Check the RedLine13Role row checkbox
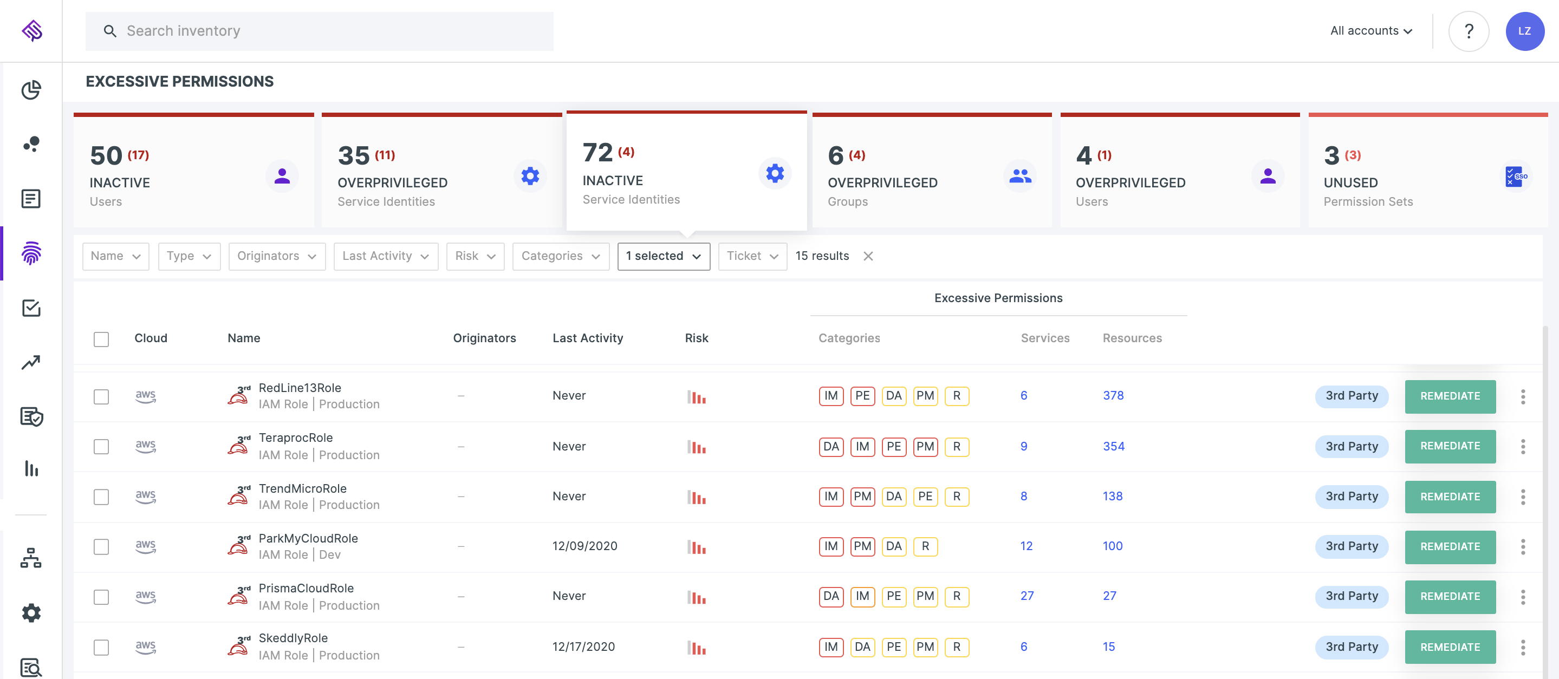The height and width of the screenshot is (679, 1559). tap(101, 396)
